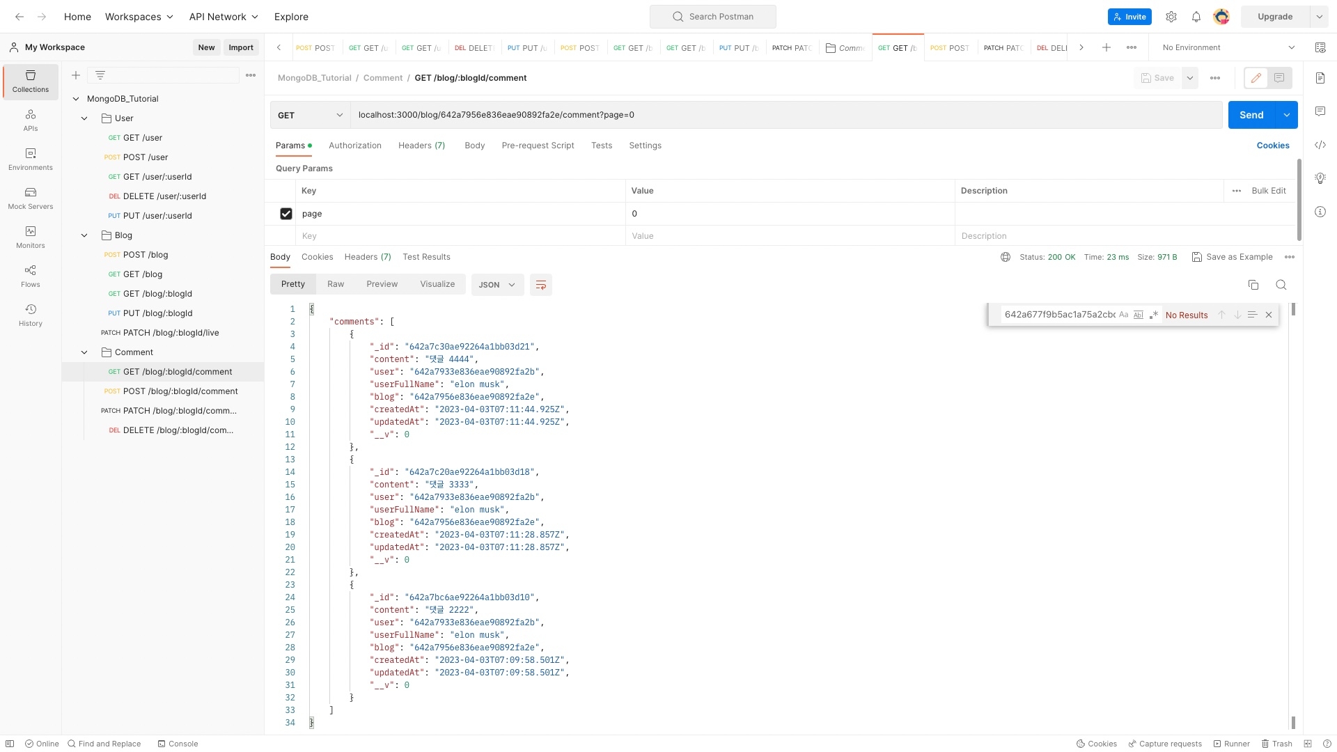The image size is (1337, 752).
Task: Open History in sidebar
Action: [x=31, y=315]
